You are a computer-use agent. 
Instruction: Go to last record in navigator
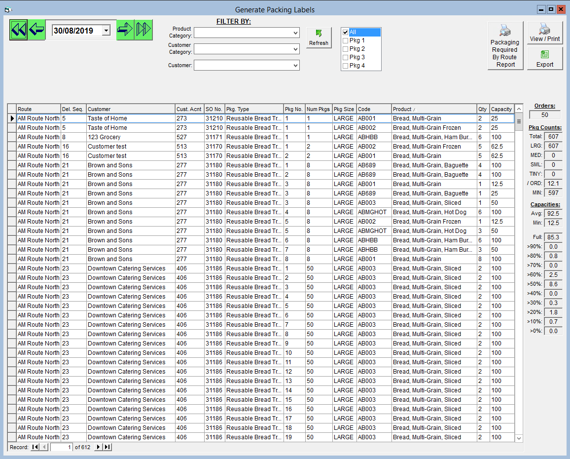107,447
